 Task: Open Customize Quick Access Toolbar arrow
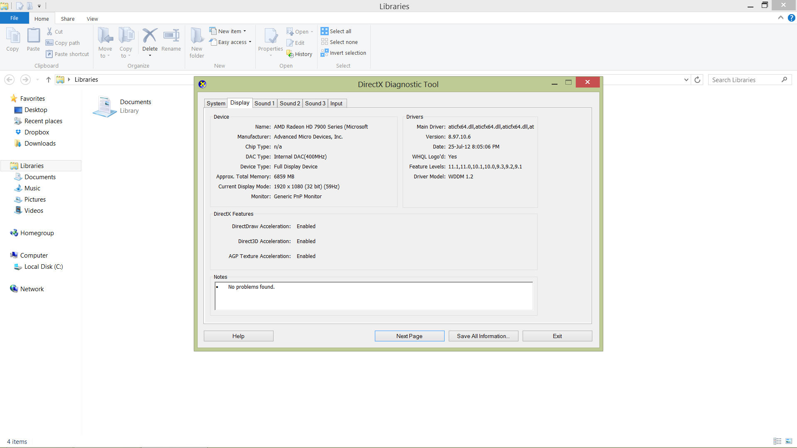(39, 6)
